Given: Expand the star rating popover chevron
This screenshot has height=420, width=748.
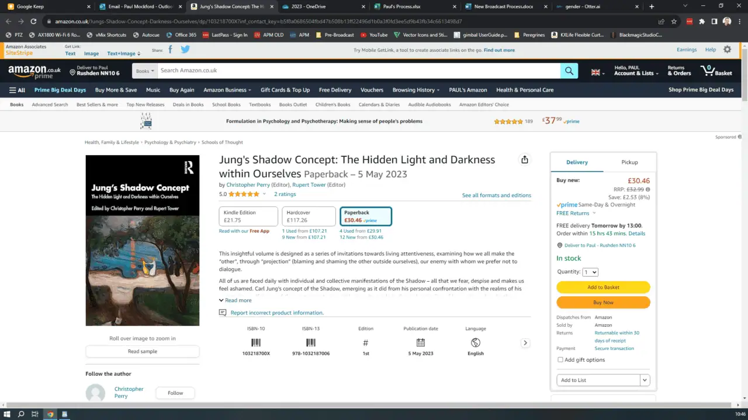Looking at the screenshot, I should pos(264,194).
